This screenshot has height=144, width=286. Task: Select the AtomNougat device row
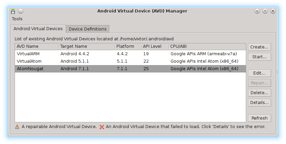point(130,69)
